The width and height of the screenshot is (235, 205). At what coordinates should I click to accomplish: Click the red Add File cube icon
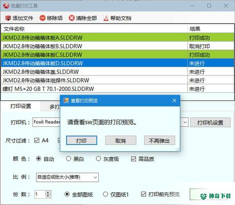8,18
